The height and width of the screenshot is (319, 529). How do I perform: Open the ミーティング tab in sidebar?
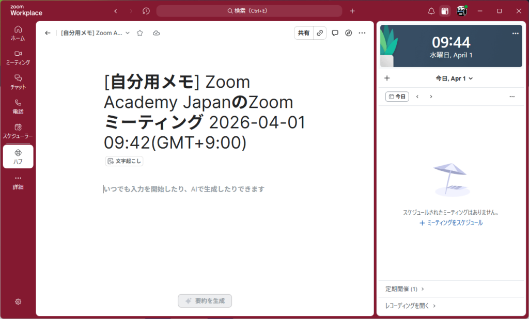pos(18,57)
